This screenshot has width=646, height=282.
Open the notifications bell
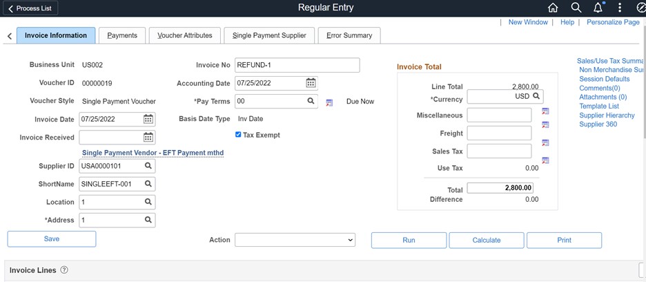coord(598,8)
